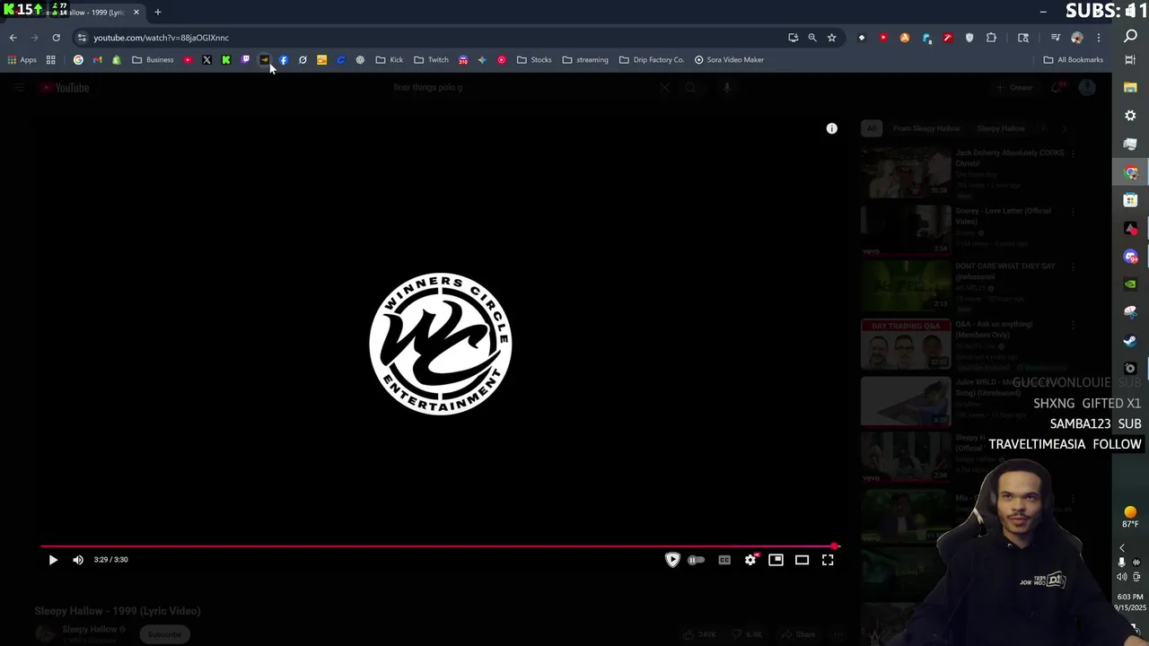Open the YouTube bookmark icon
The image size is (1149, 646).
click(188, 60)
